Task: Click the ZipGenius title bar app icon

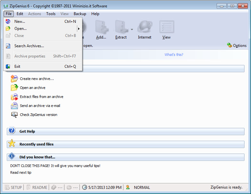Action: coord(6,6)
